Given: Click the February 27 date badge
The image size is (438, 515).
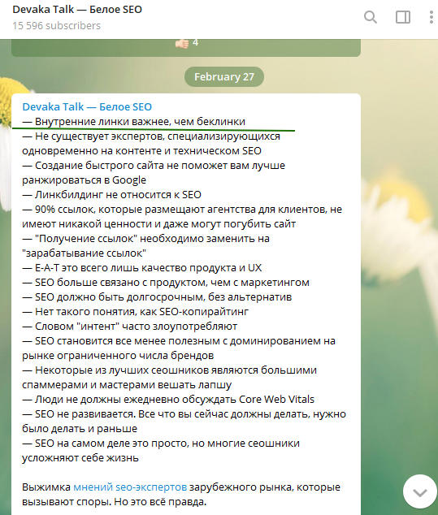Looking at the screenshot, I should click(x=224, y=77).
